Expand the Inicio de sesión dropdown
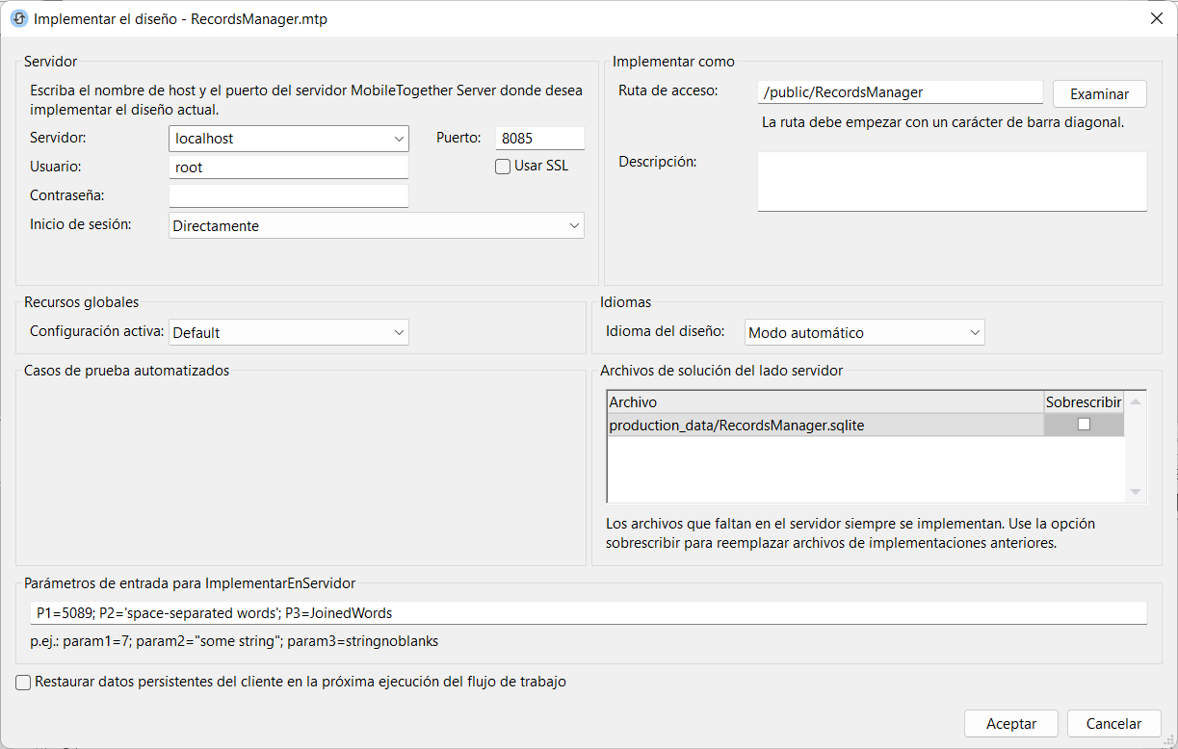 click(x=376, y=225)
